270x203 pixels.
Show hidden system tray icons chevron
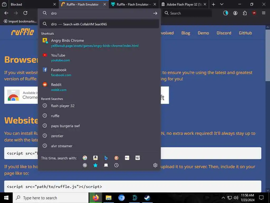click(223, 198)
